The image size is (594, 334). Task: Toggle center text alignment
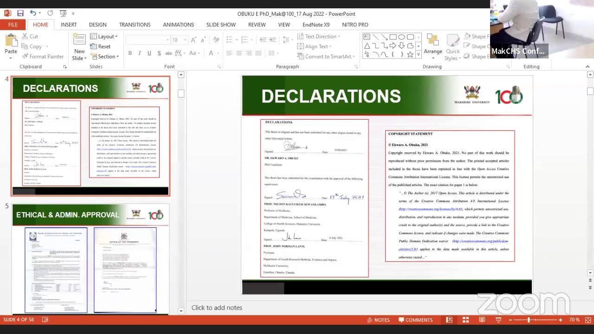tap(239, 53)
